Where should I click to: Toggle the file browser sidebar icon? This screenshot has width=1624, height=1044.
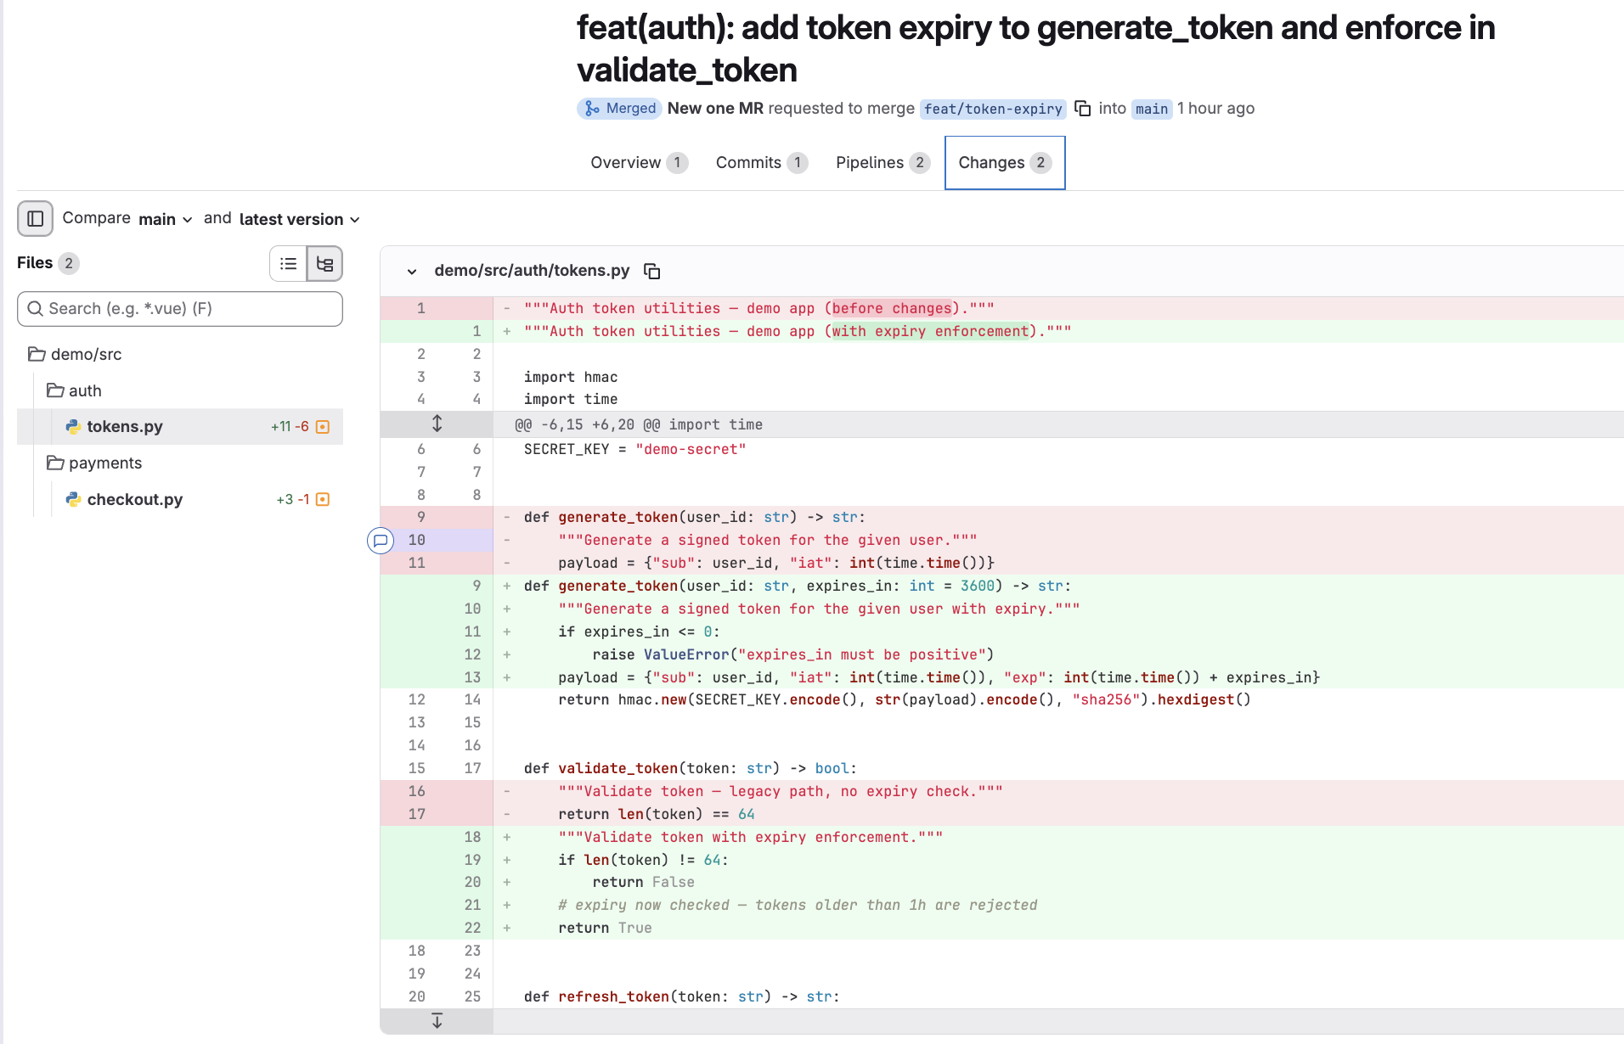click(x=35, y=219)
